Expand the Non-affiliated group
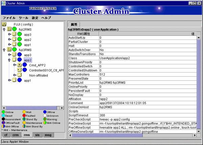This screenshot has height=145, width=203. (x=15, y=75)
